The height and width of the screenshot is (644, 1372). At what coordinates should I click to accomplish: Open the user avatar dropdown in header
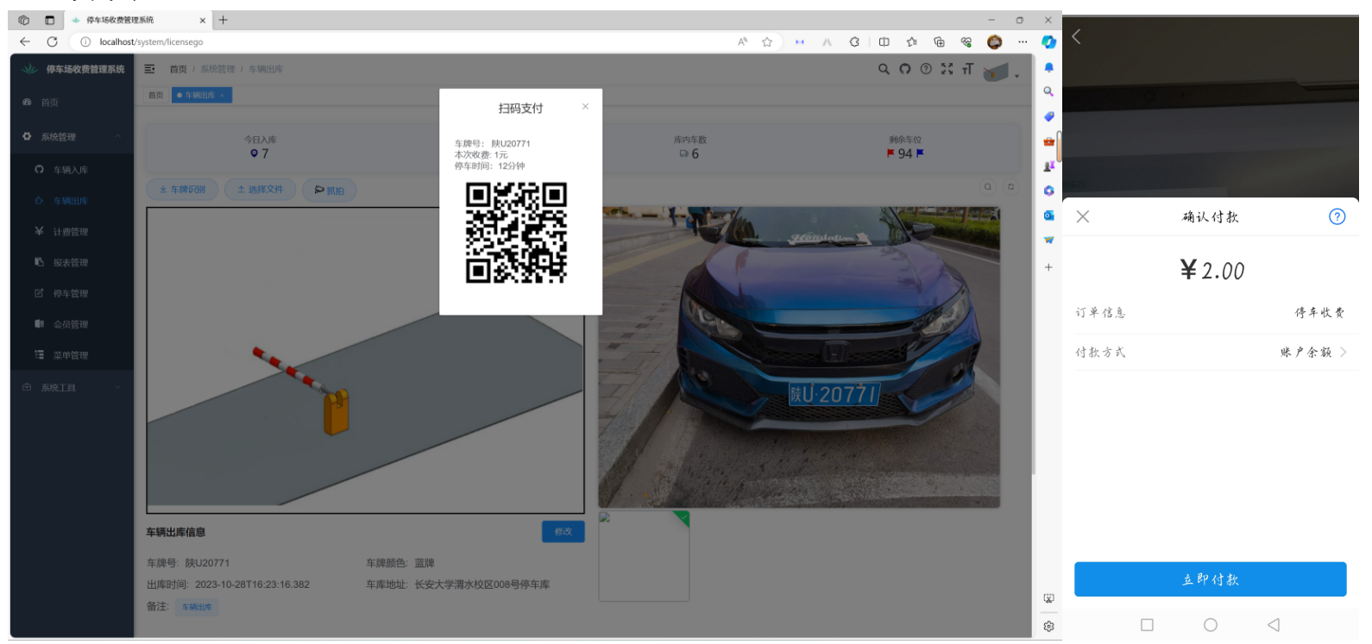coord(1000,72)
